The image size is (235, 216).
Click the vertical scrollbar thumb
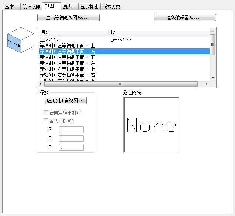coord(213,45)
